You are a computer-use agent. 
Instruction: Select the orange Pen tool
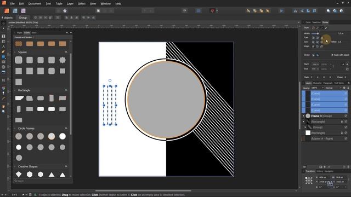click(3, 52)
